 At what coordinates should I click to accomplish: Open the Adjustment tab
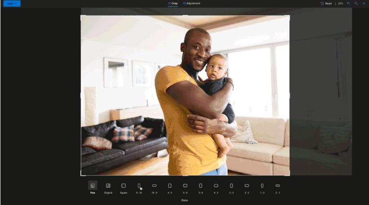click(x=192, y=4)
